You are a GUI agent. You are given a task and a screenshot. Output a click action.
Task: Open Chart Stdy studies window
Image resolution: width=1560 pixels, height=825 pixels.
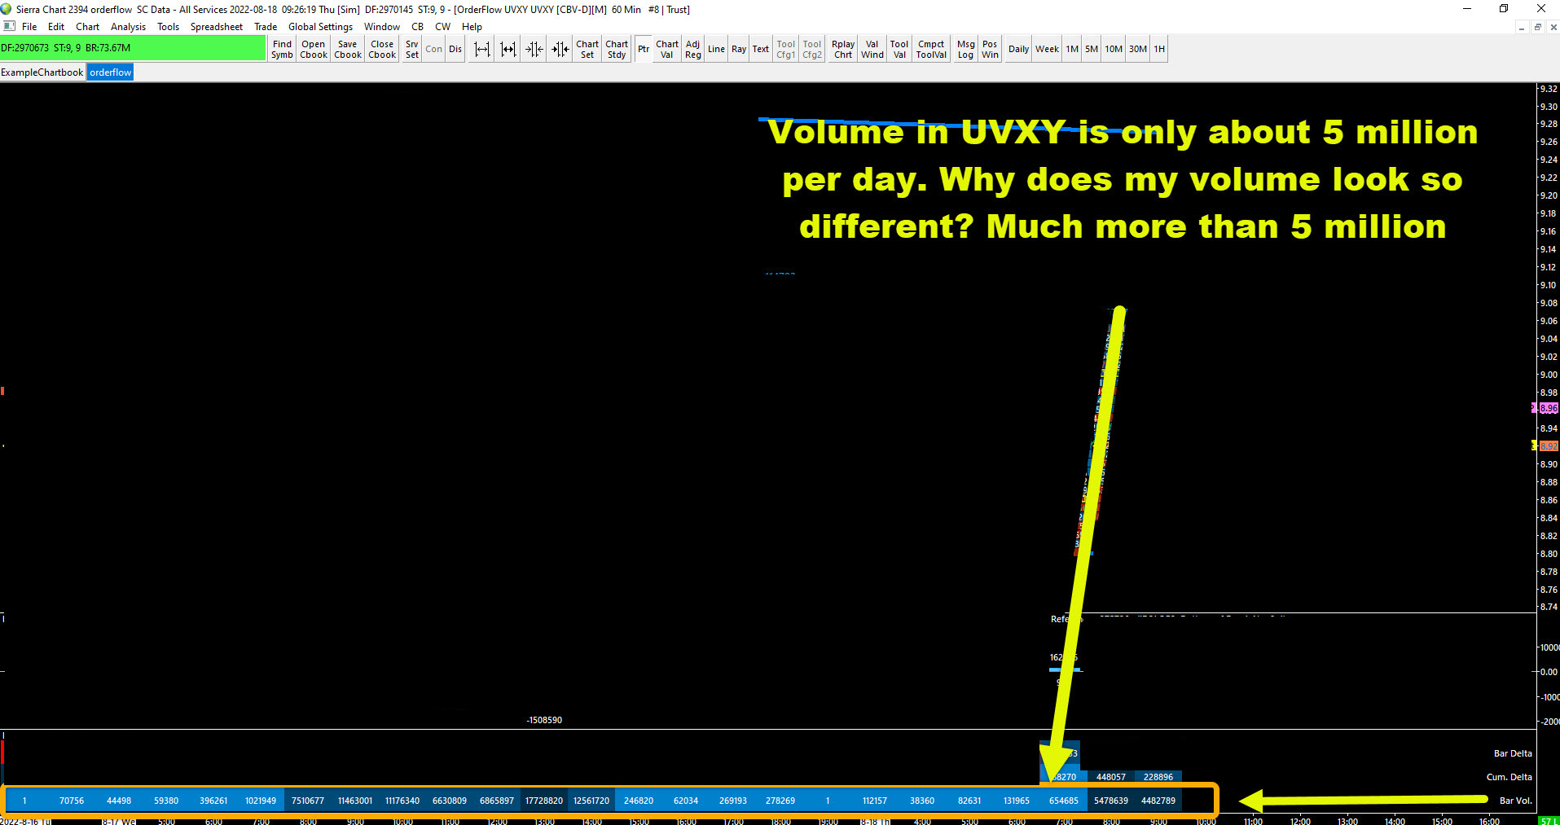pos(617,50)
